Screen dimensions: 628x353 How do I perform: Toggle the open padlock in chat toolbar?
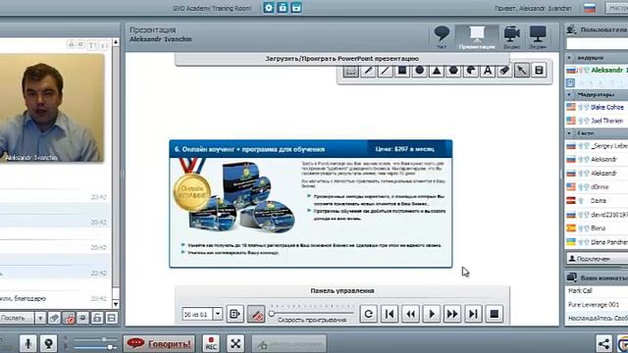click(x=97, y=318)
